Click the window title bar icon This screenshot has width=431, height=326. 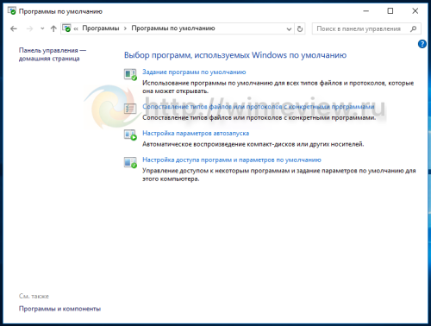tap(12, 11)
